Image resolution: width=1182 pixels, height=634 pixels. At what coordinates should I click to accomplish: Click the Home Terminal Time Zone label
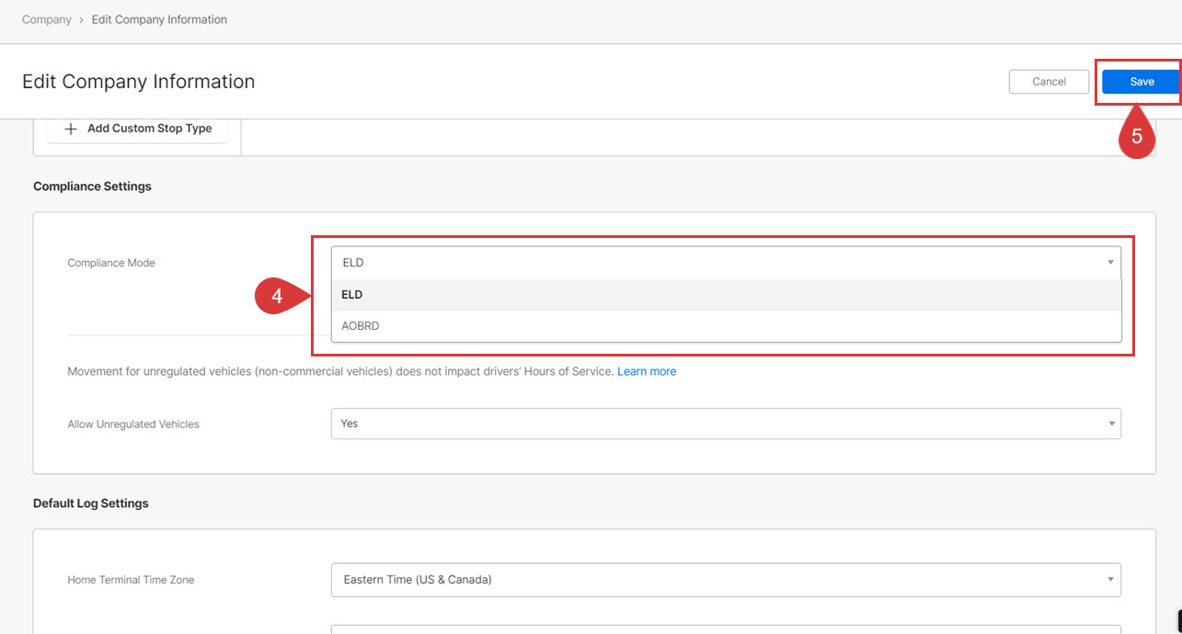(131, 580)
